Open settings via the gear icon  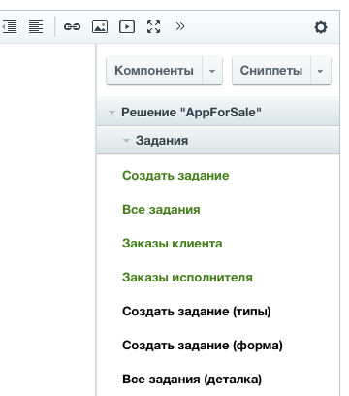click(321, 27)
